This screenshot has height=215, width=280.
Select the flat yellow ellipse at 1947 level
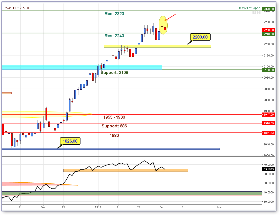(x=47, y=115)
